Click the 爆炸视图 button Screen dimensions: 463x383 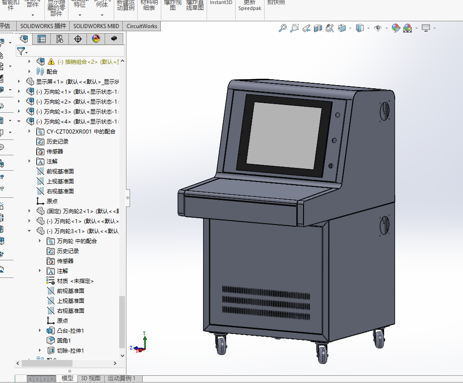coord(173,5)
